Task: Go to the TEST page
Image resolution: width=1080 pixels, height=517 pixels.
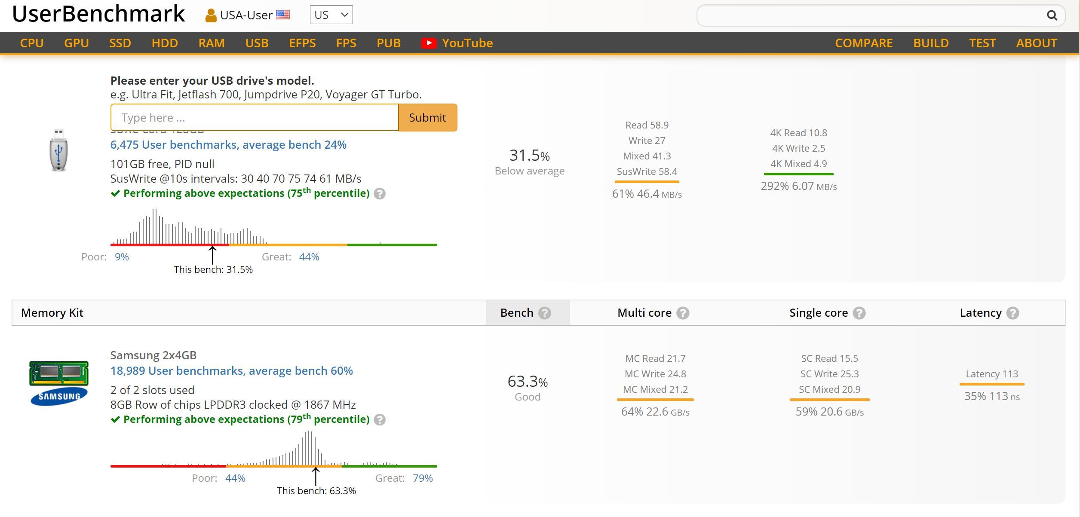Action: 982,43
